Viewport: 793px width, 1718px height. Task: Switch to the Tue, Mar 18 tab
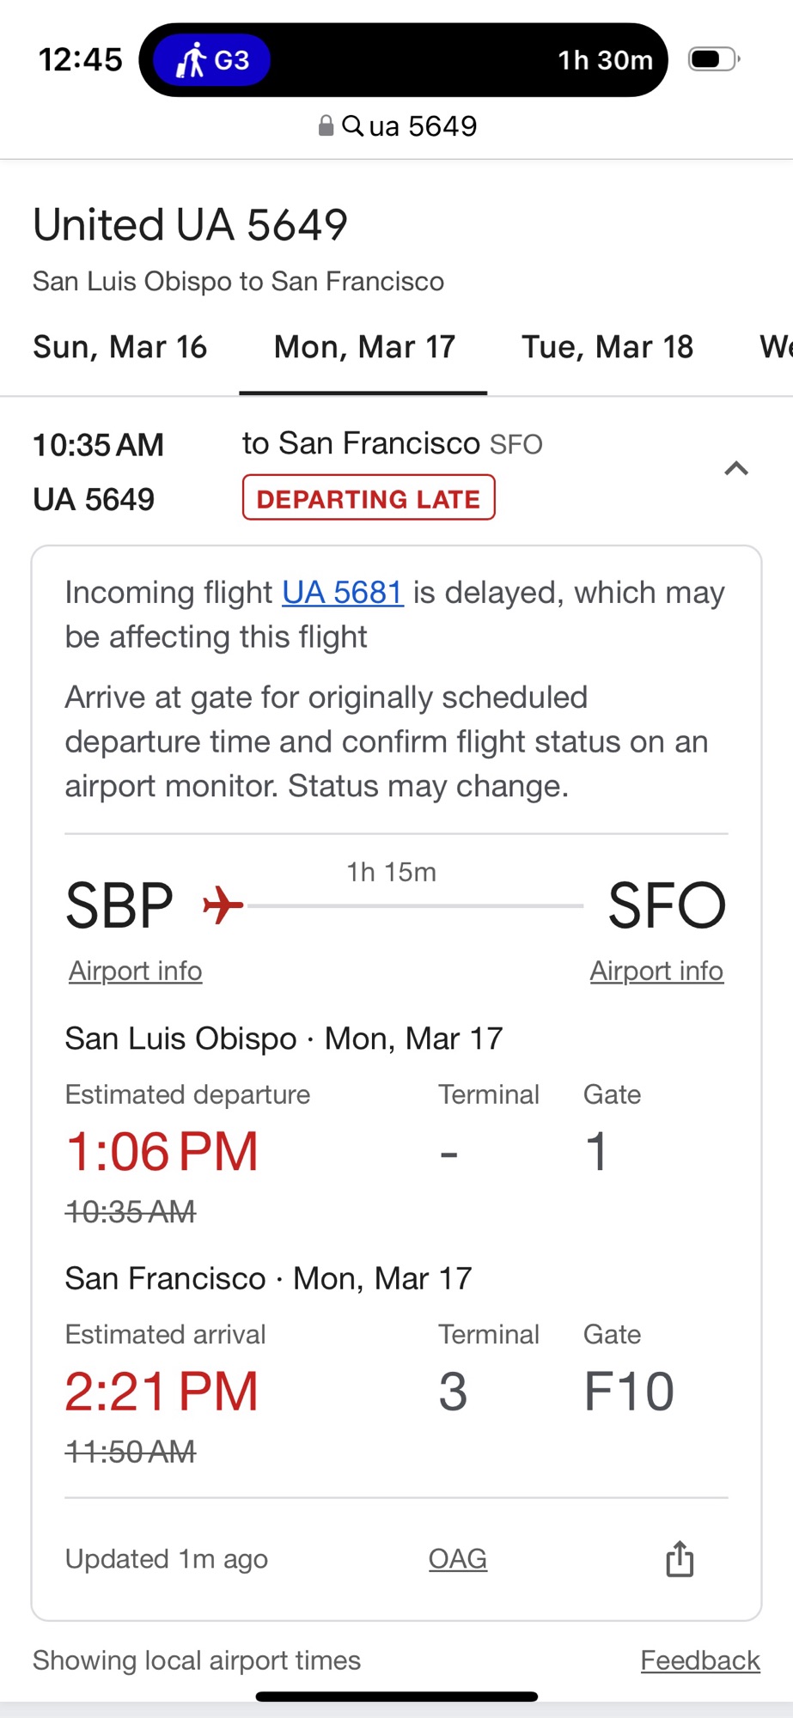pyautogui.click(x=607, y=347)
